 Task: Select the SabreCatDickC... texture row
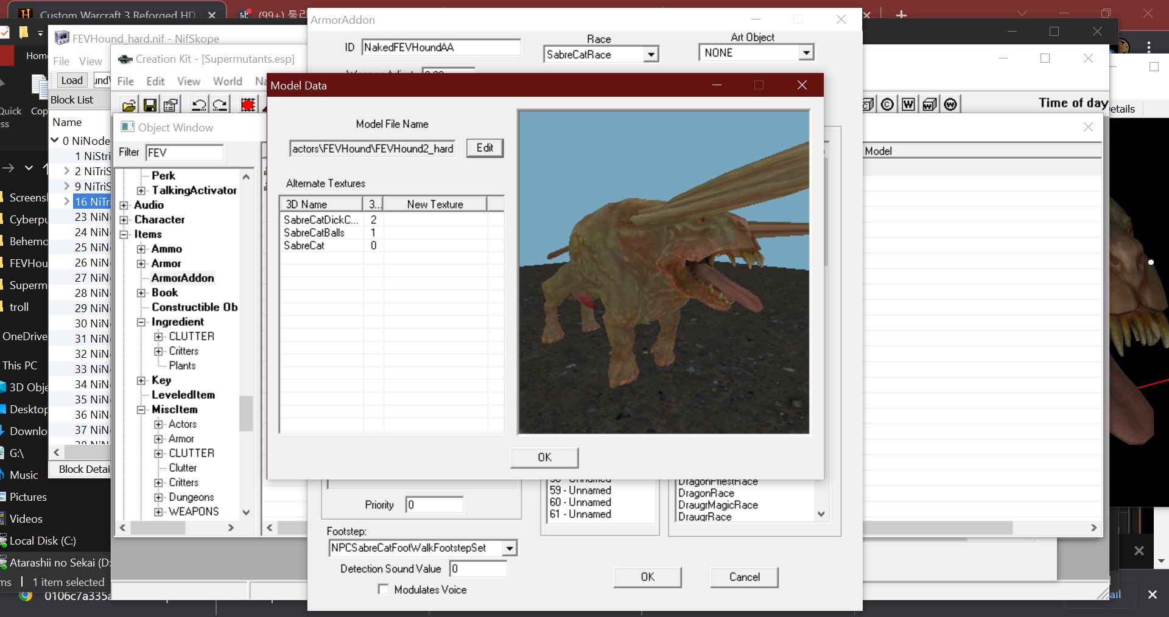click(391, 220)
